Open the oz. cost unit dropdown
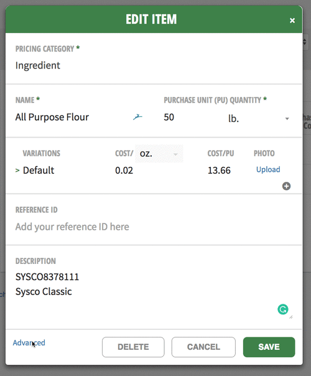Screen dimensions: 311x376 tap(159, 154)
